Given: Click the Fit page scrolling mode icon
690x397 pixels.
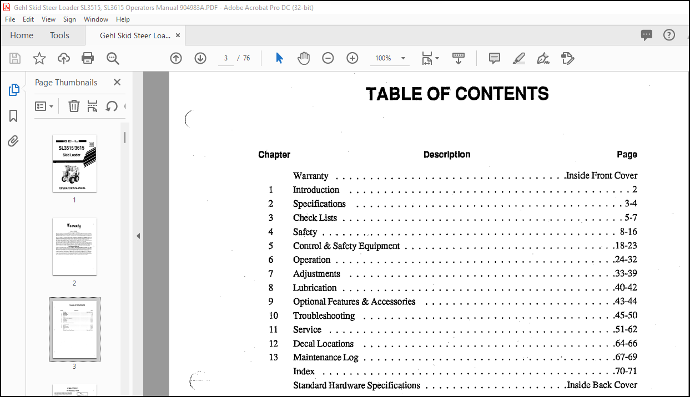Looking at the screenshot, I should coord(427,58).
